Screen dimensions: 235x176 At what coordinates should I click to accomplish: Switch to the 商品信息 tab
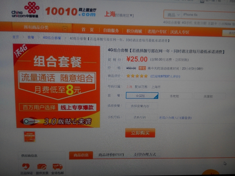81,155
